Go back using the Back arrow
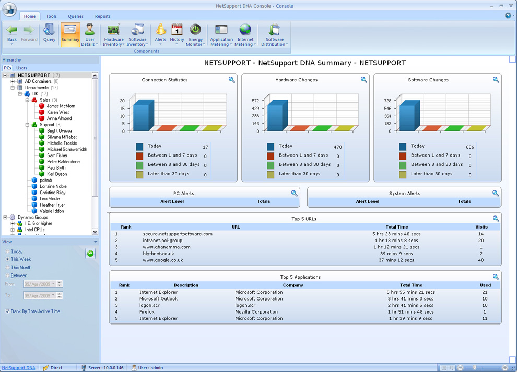Screen dimensions: 517x372 [12, 34]
